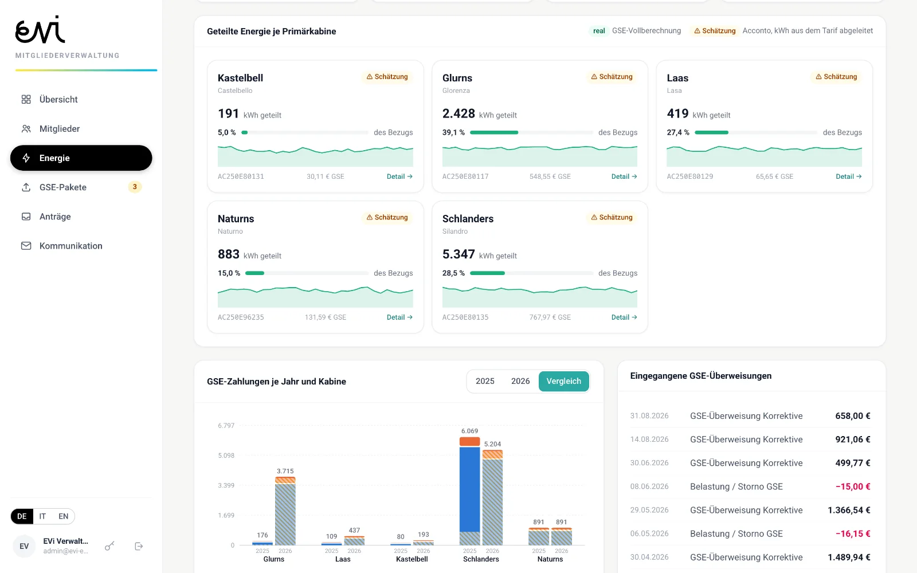Click the 1.366,54 € transfer amount
This screenshot has width=917, height=573.
pyautogui.click(x=849, y=510)
